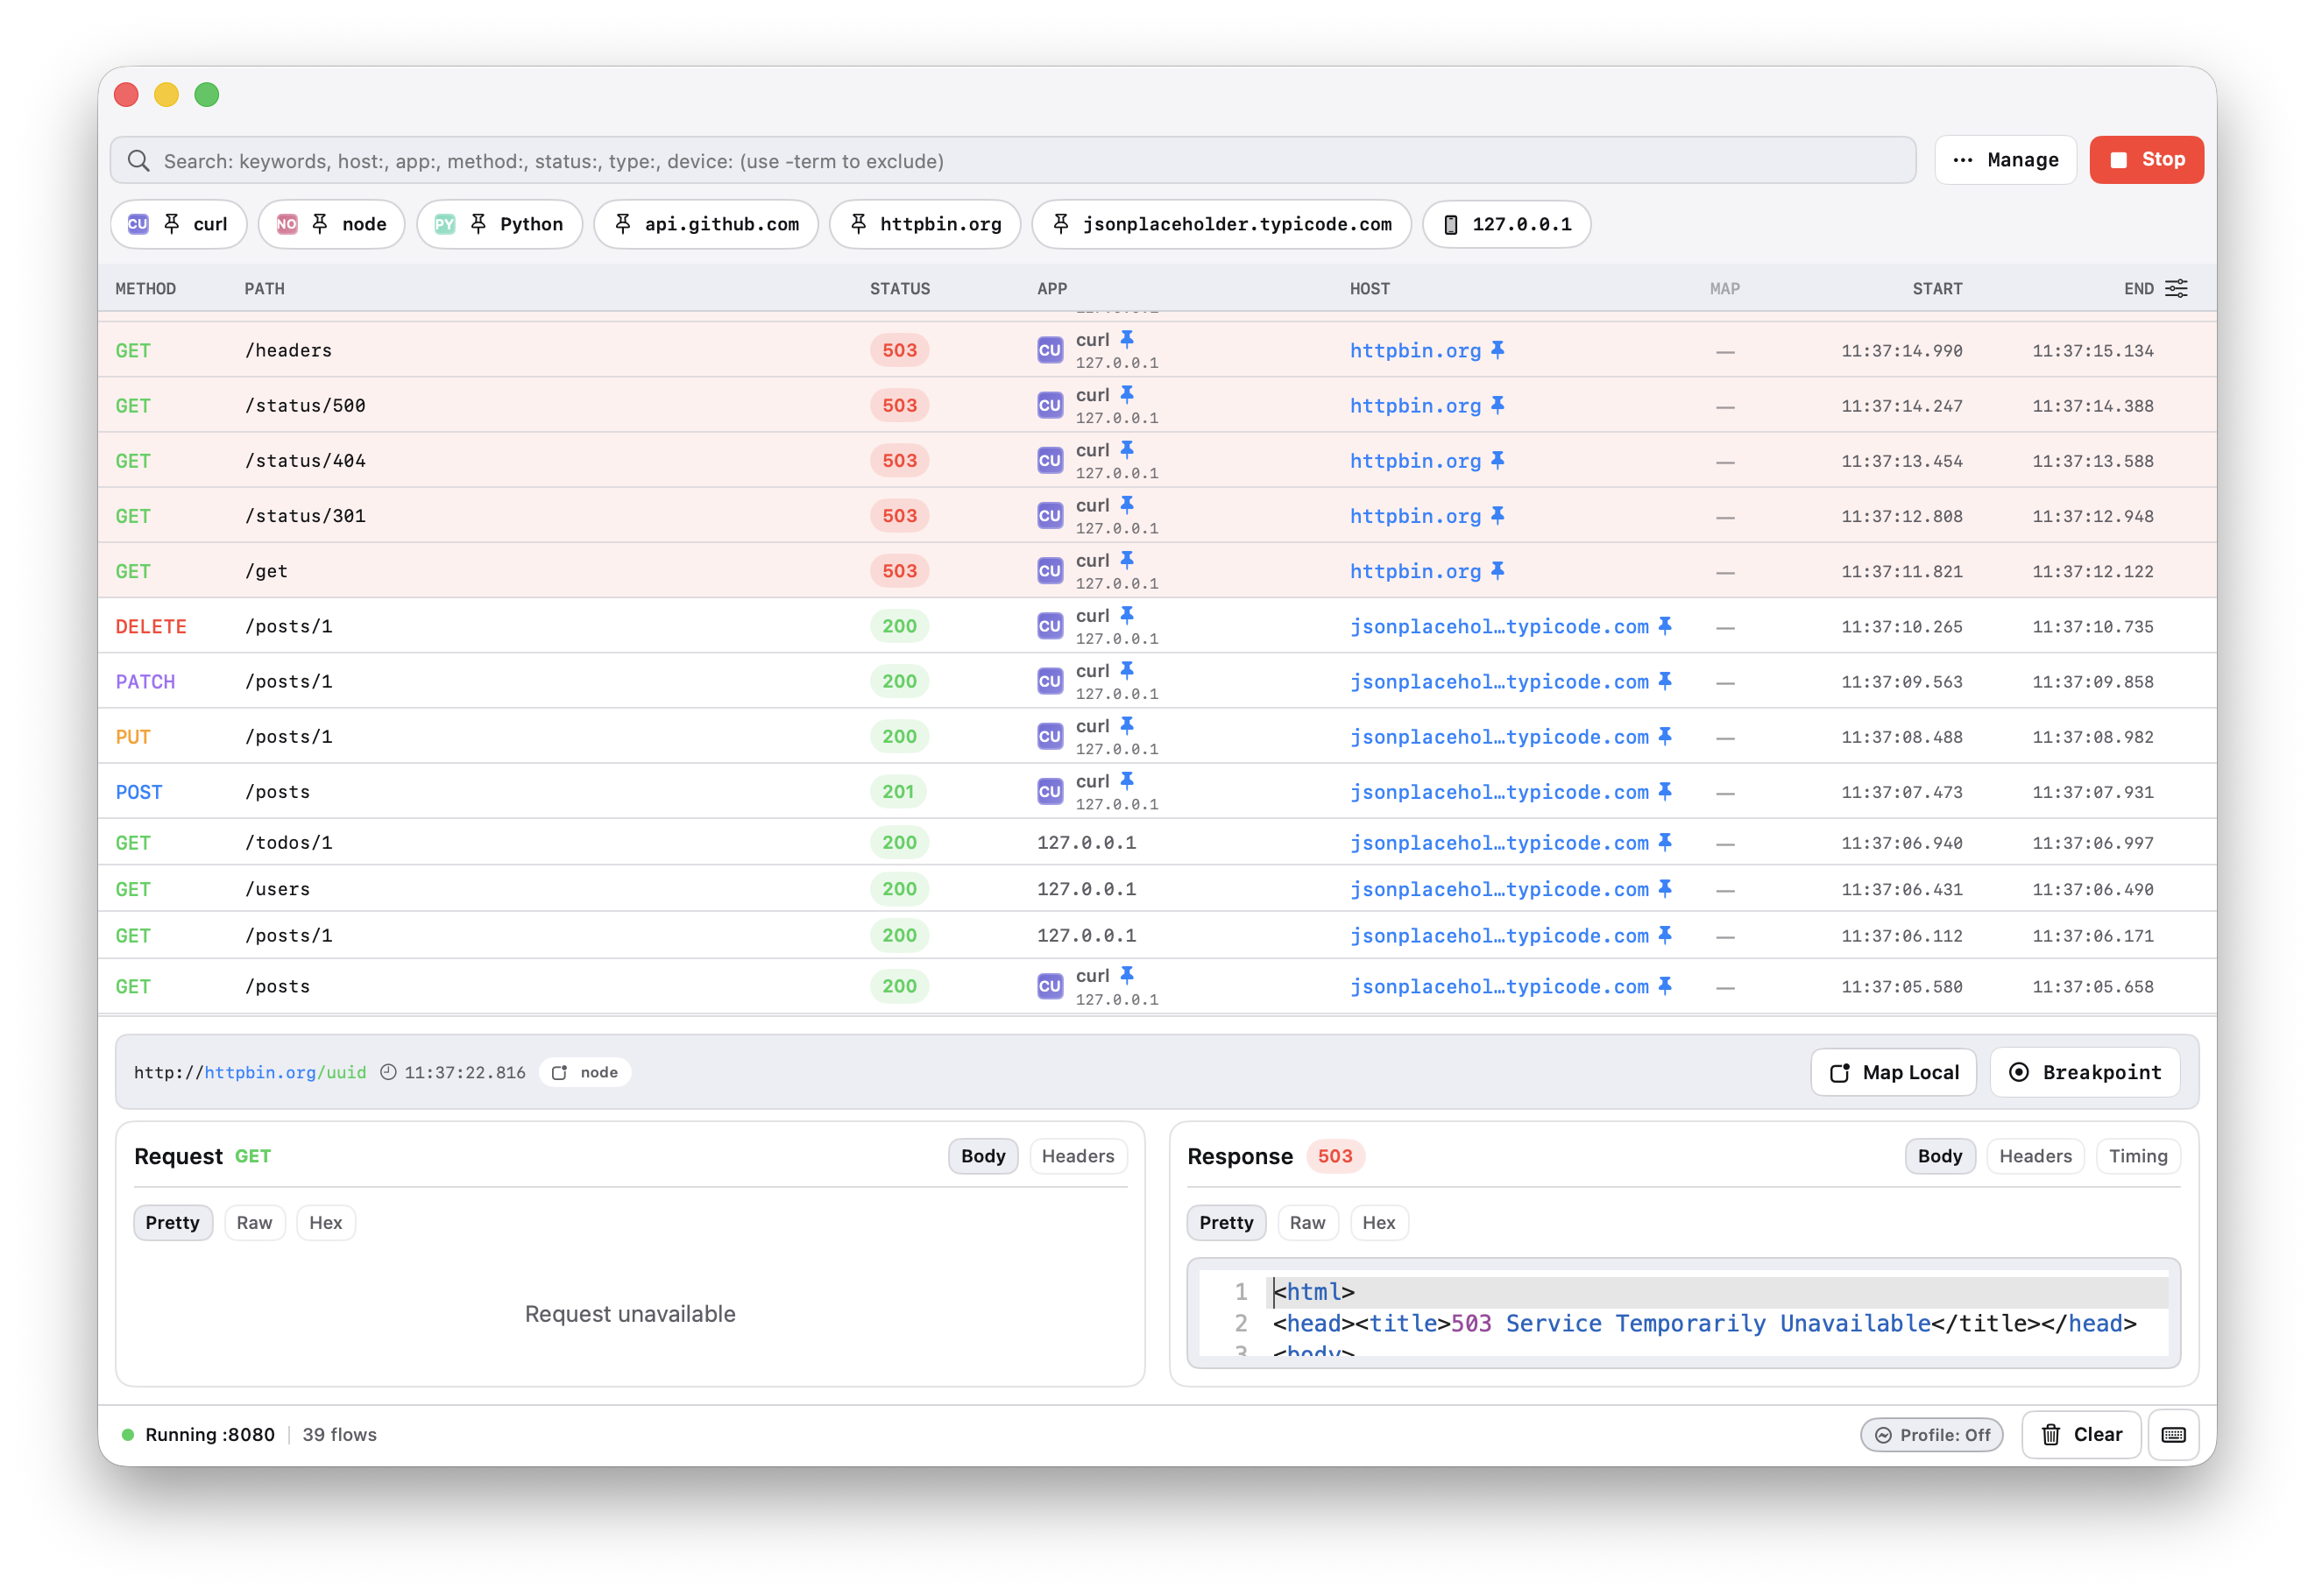The image size is (2315, 1596).
Task: Click the Map Local button
Action: point(1893,1072)
